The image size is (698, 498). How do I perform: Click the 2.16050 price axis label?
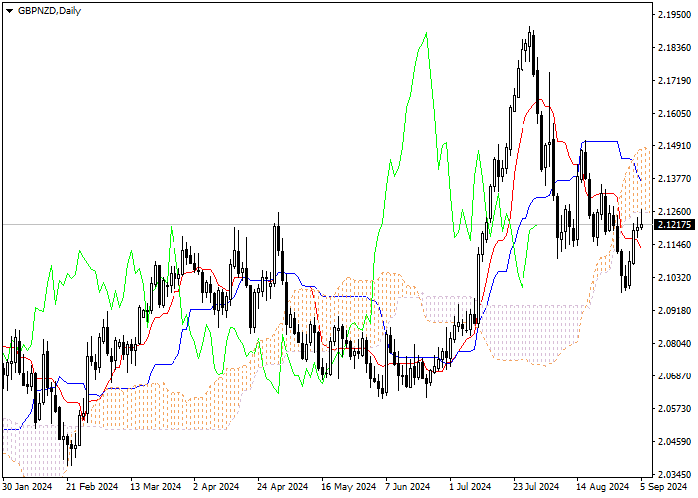point(674,114)
